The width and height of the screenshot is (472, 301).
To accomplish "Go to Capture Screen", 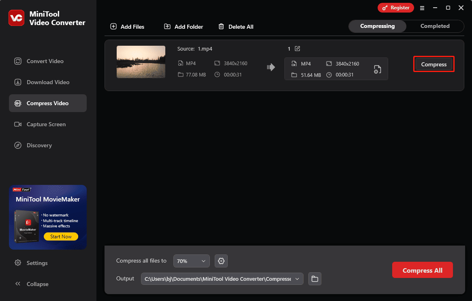I will (47, 124).
